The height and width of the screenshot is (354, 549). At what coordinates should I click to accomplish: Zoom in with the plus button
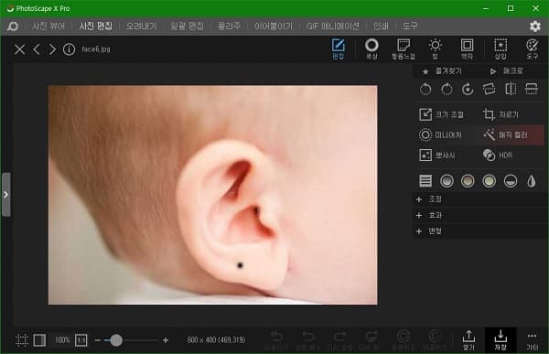tap(166, 340)
